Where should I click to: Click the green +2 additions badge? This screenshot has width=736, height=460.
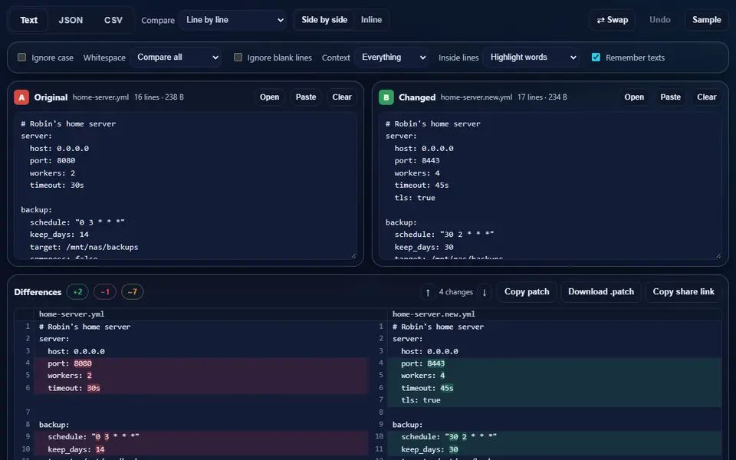click(77, 292)
